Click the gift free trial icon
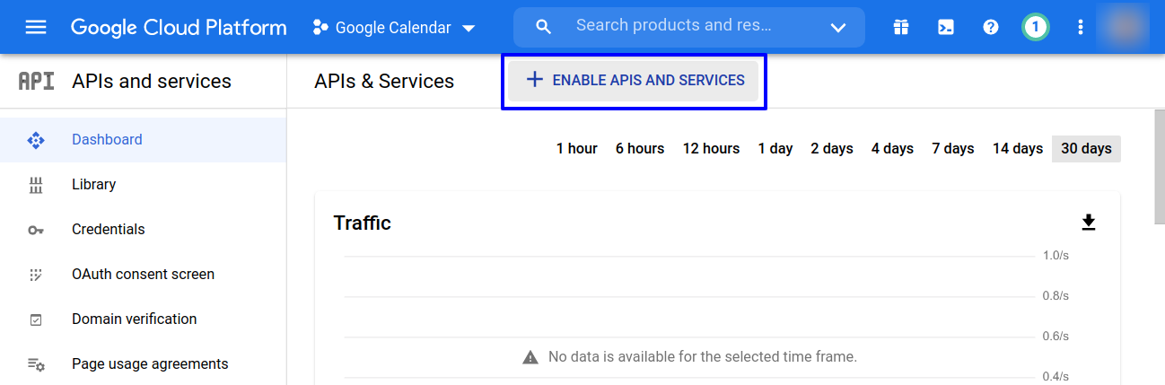This screenshot has width=1165, height=385. pyautogui.click(x=901, y=27)
